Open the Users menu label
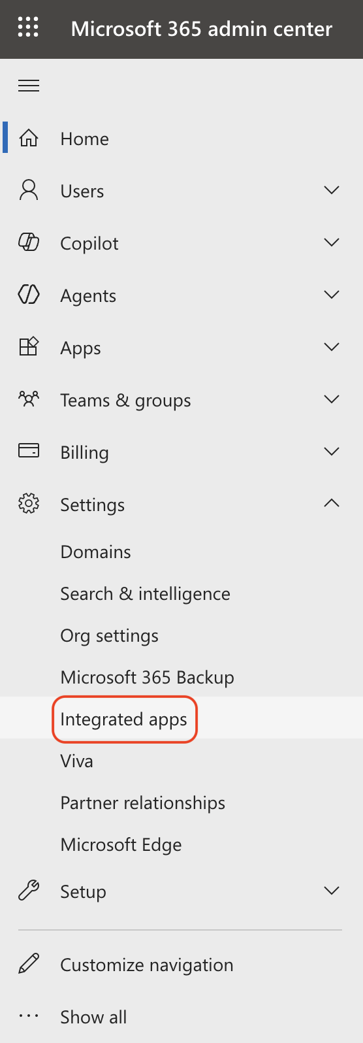Screen dimensions: 363x1043 (82, 191)
